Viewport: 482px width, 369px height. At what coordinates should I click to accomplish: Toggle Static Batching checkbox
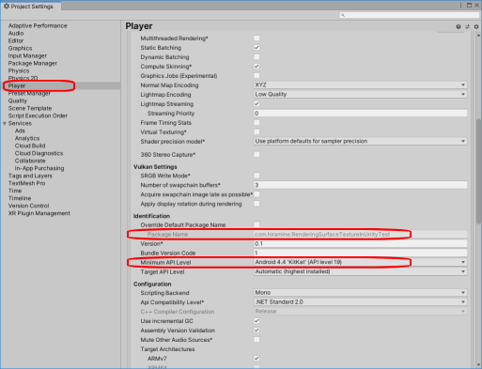257,48
